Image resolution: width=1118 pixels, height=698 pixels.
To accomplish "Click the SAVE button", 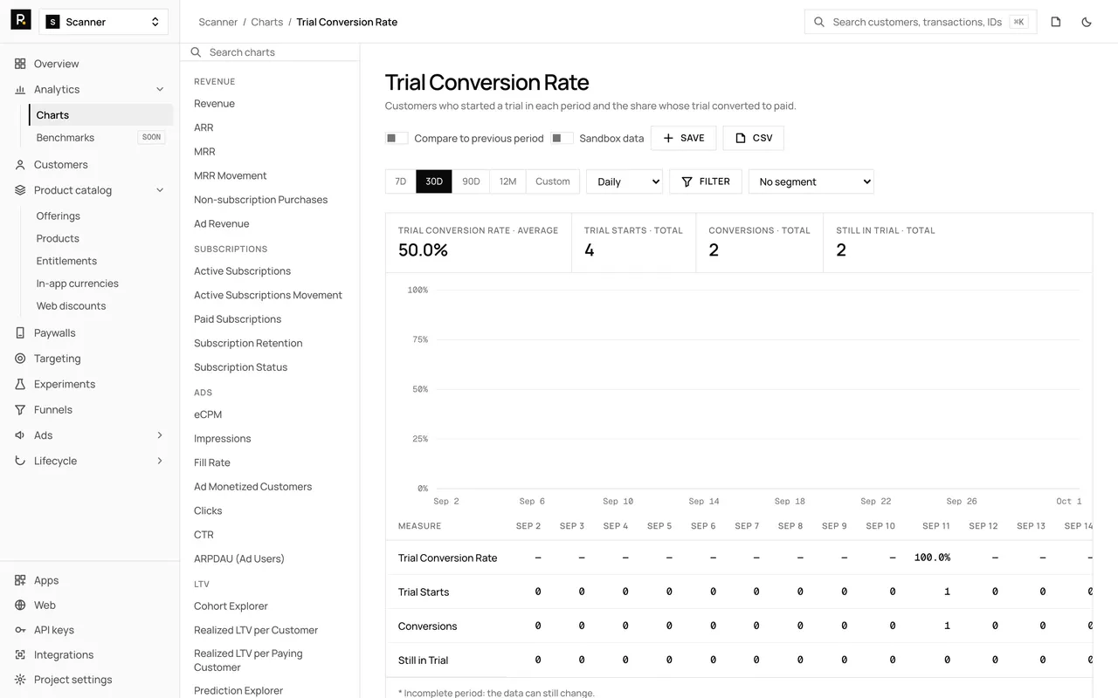I will click(x=684, y=138).
